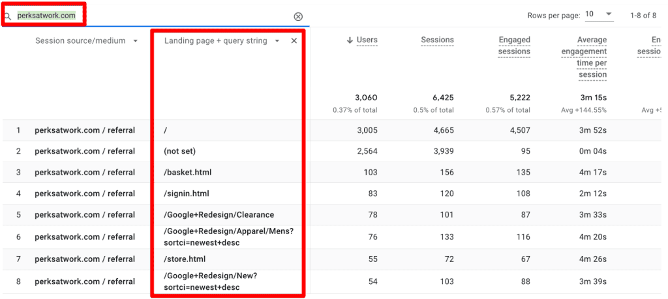This screenshot has width=668, height=299.
Task: Remove the Landing page secondary dimension
Action: coord(294,41)
